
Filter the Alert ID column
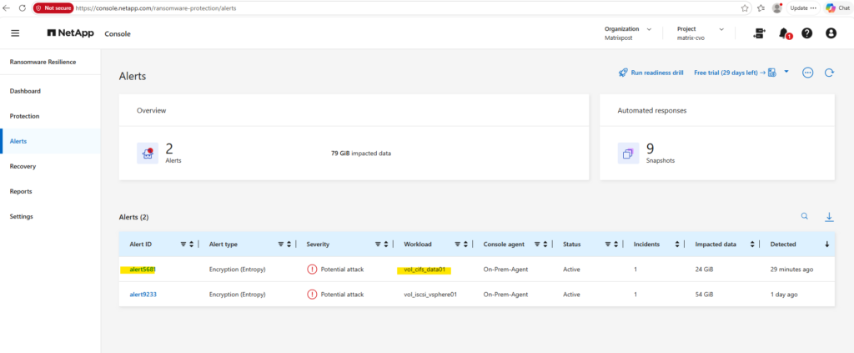[x=183, y=245]
